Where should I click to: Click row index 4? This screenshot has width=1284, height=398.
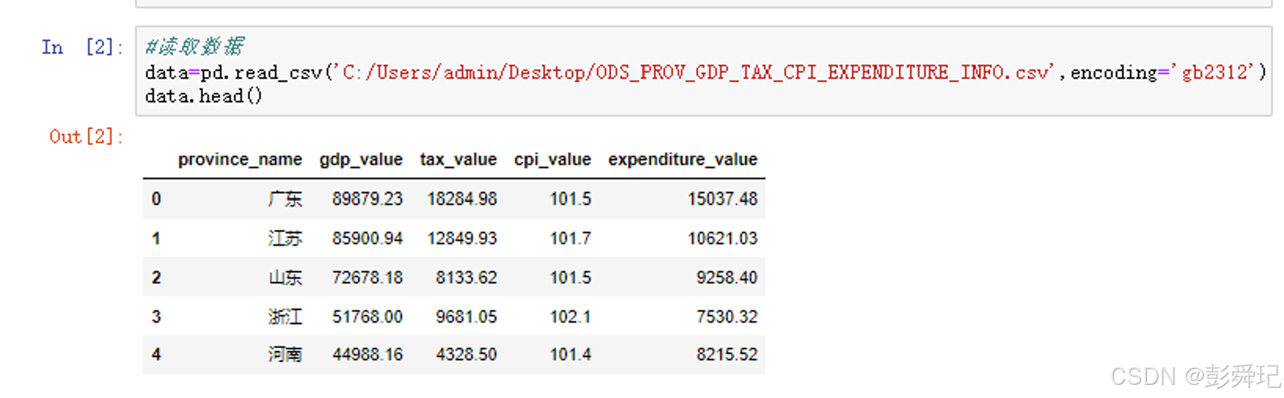[156, 355]
